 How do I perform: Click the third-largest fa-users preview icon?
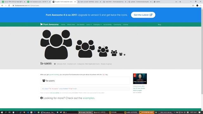click(x=103, y=51)
